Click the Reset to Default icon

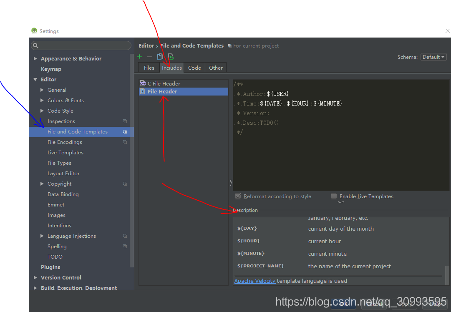pyautogui.click(x=171, y=57)
